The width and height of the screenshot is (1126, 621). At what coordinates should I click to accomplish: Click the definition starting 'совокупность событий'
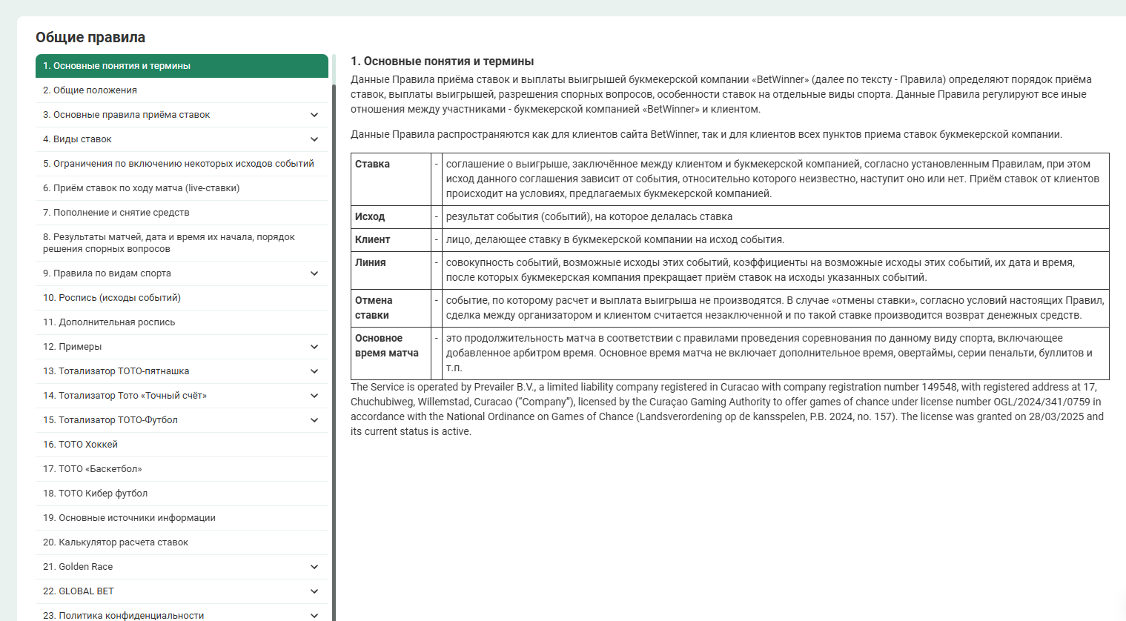(775, 270)
